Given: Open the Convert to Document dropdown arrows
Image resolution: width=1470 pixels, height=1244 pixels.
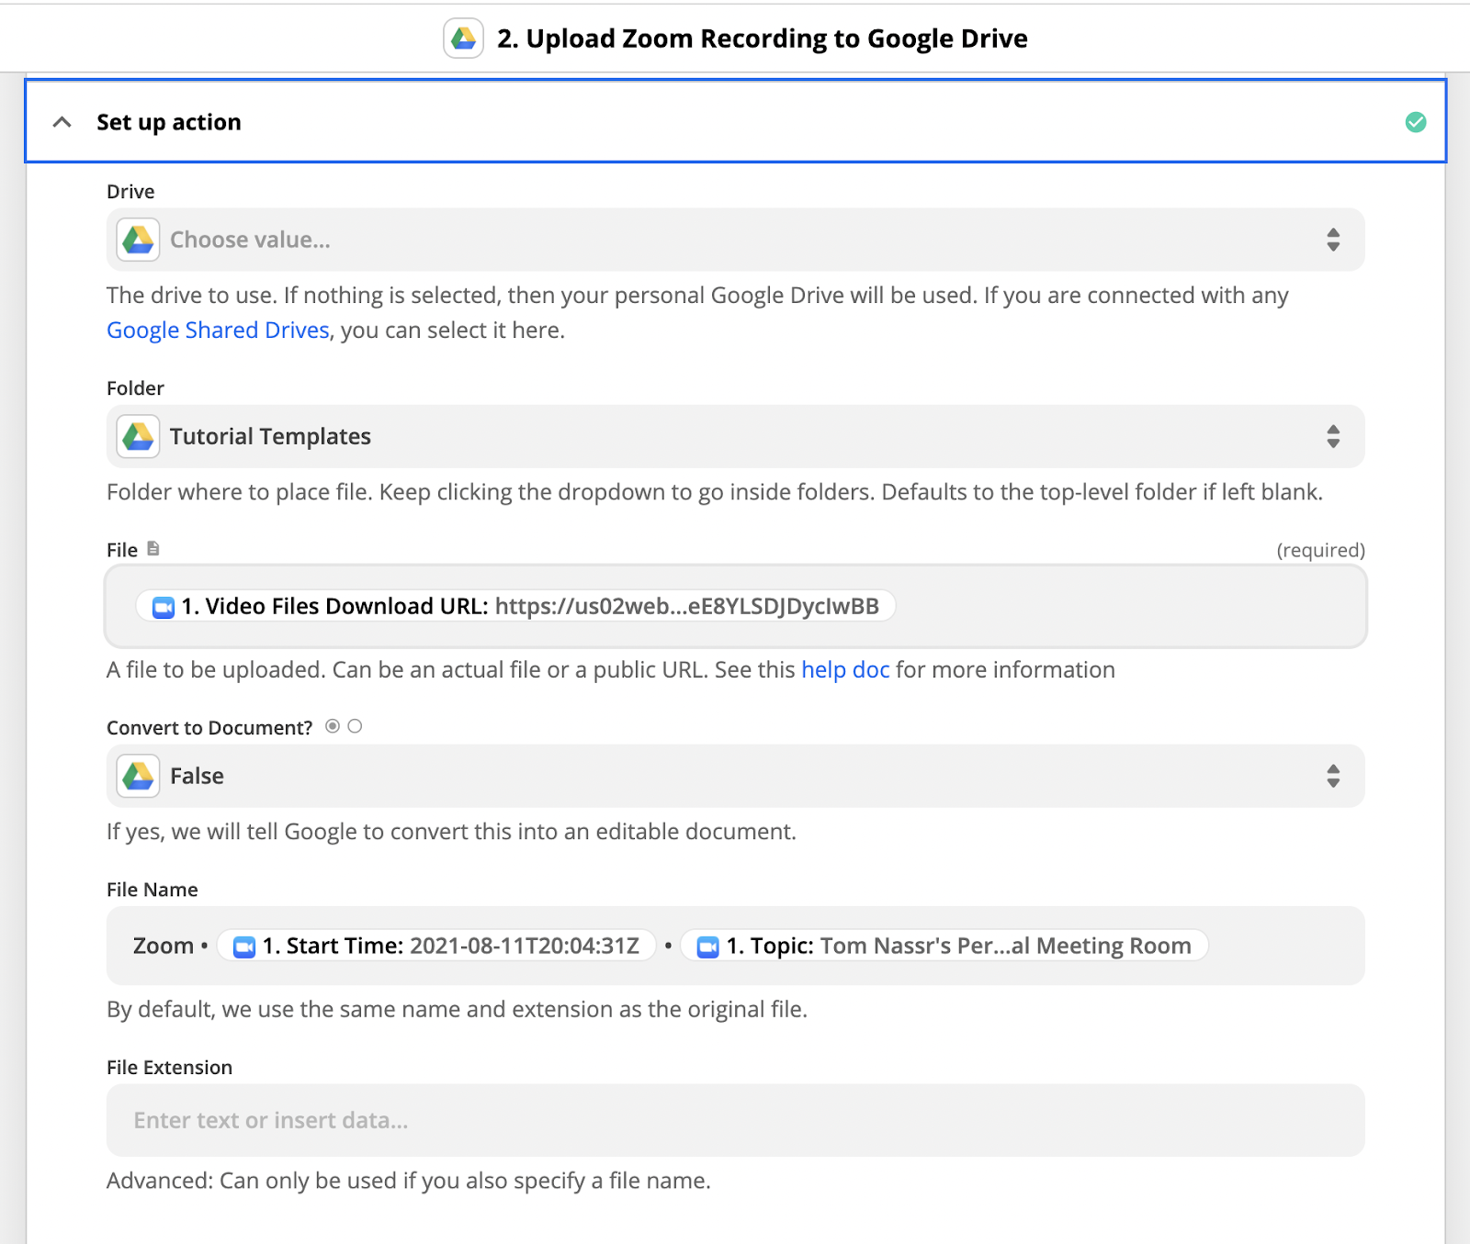Looking at the screenshot, I should pos(1333,776).
